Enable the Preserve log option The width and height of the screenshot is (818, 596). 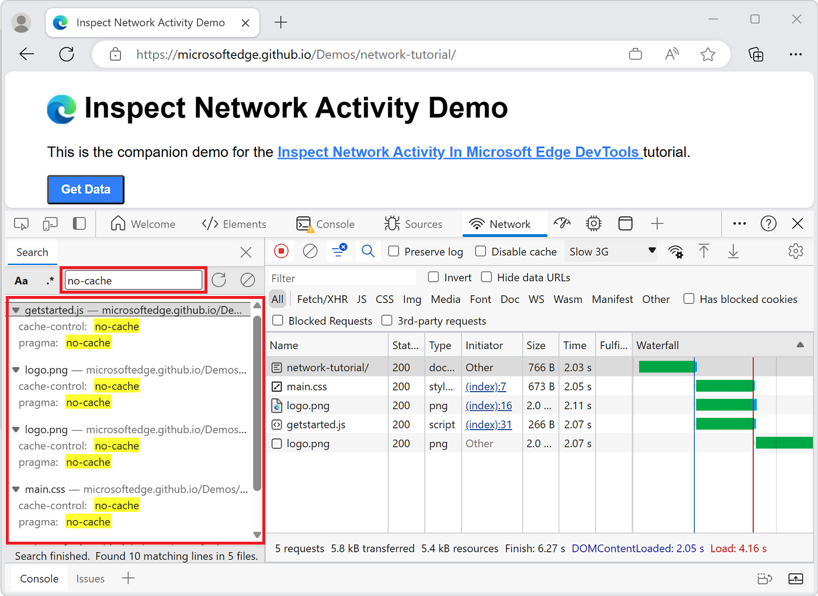(394, 251)
